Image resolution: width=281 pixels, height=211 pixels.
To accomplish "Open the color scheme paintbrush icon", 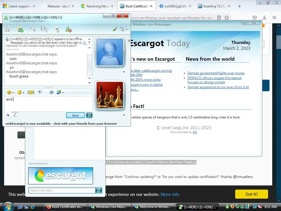I will (115, 29).
